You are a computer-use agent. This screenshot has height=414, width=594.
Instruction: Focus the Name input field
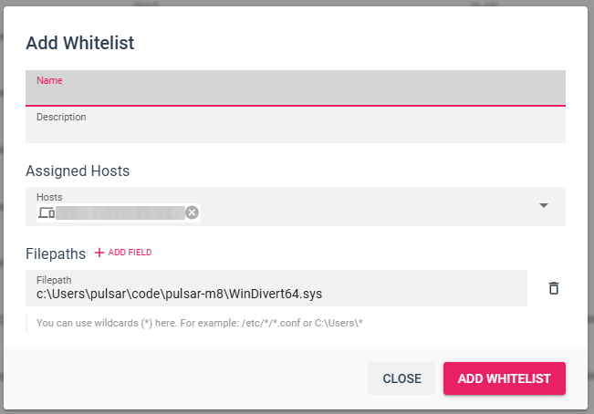[x=296, y=94]
